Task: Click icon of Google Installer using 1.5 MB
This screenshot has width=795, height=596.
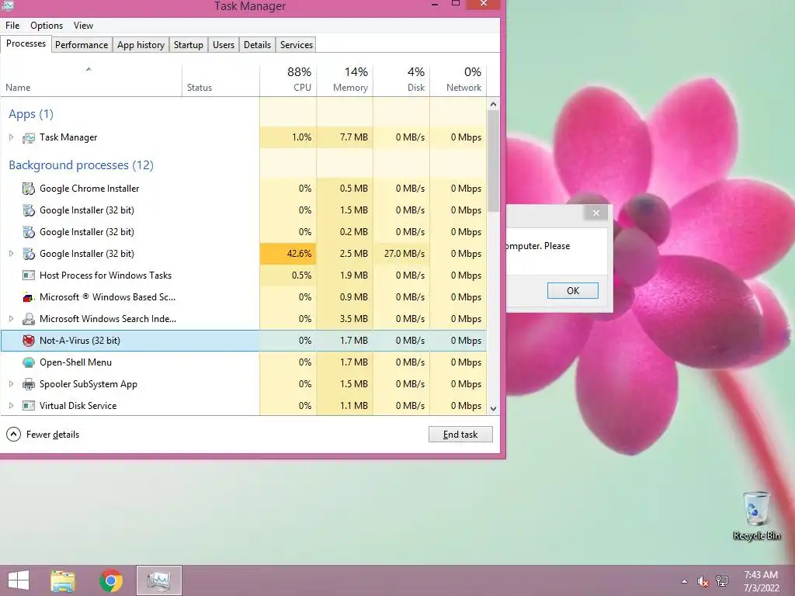Action: (29, 210)
